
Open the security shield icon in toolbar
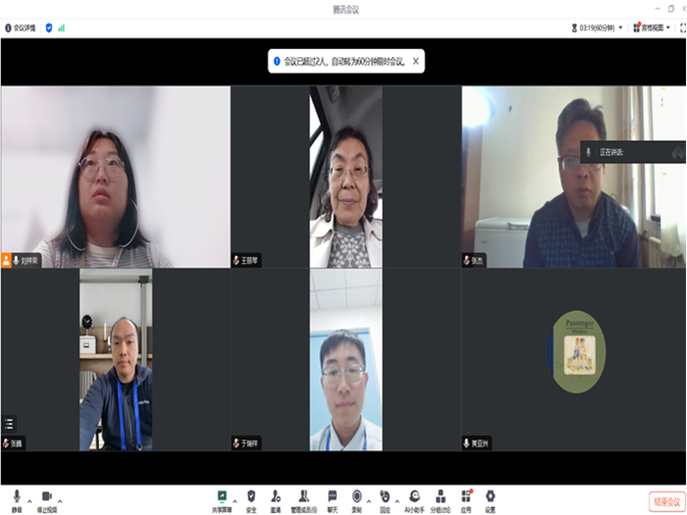tap(251, 497)
